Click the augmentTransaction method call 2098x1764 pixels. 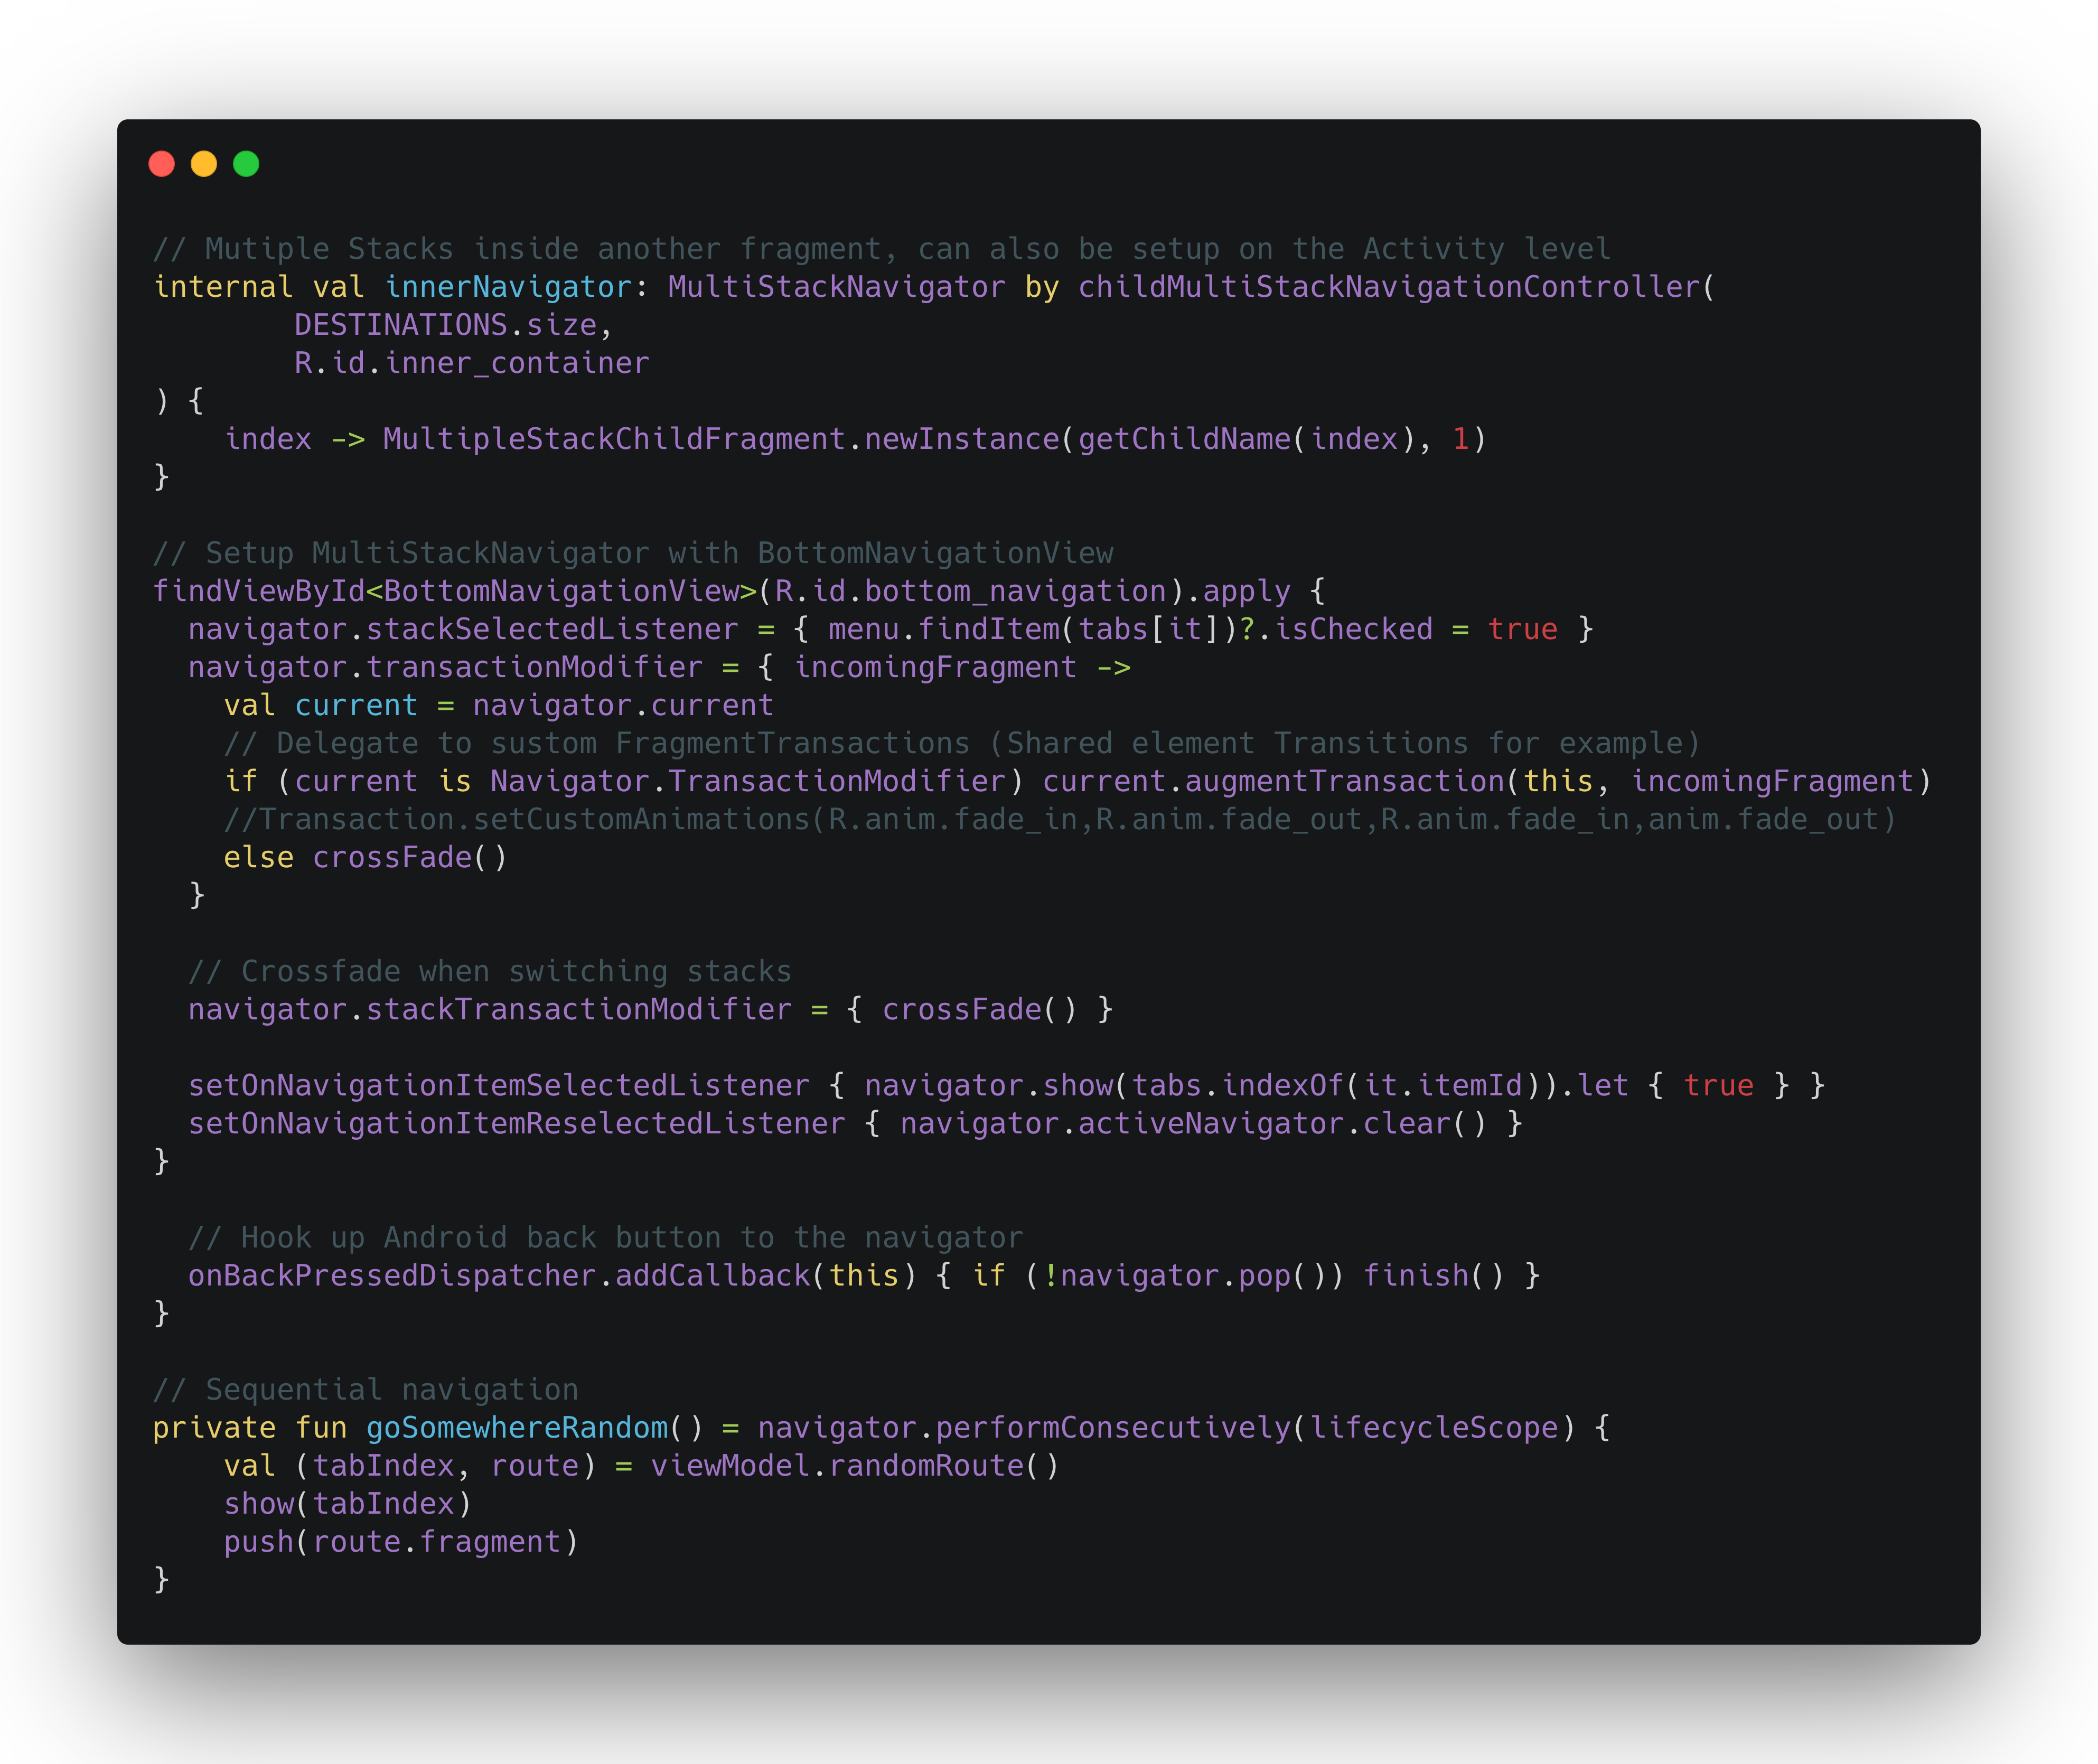point(1344,781)
